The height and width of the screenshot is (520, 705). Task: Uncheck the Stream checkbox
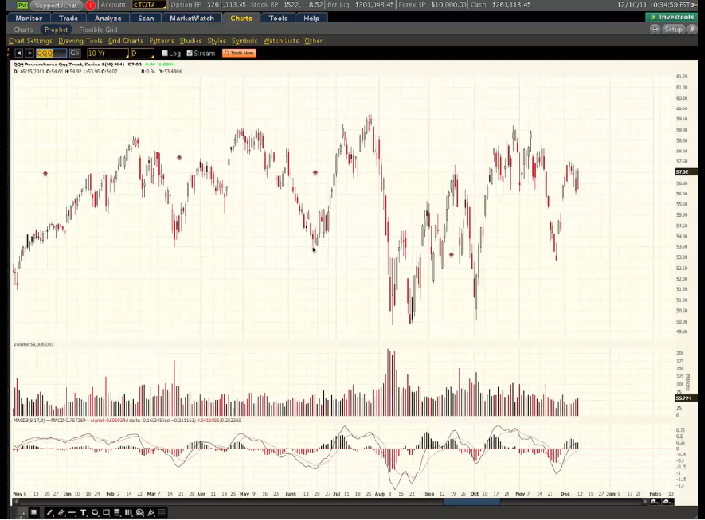pyautogui.click(x=190, y=53)
